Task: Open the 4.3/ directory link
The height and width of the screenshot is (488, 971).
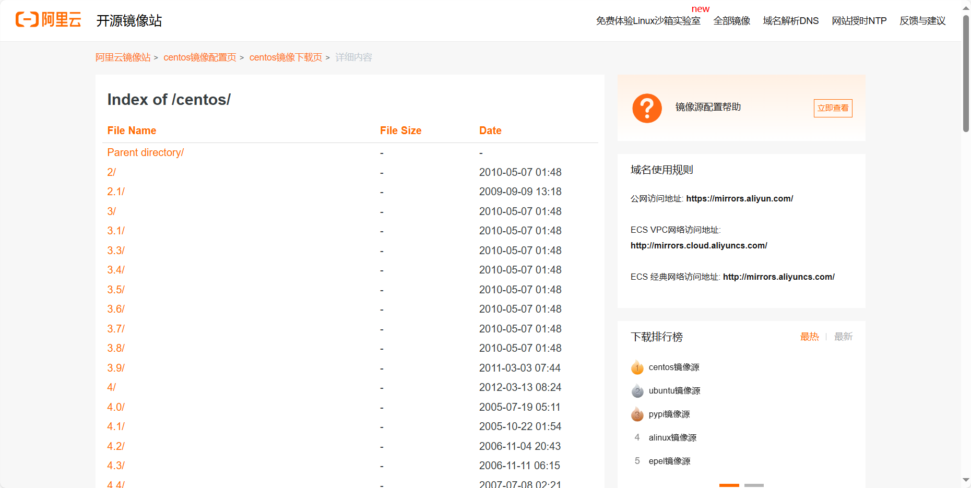Action: pyautogui.click(x=116, y=466)
